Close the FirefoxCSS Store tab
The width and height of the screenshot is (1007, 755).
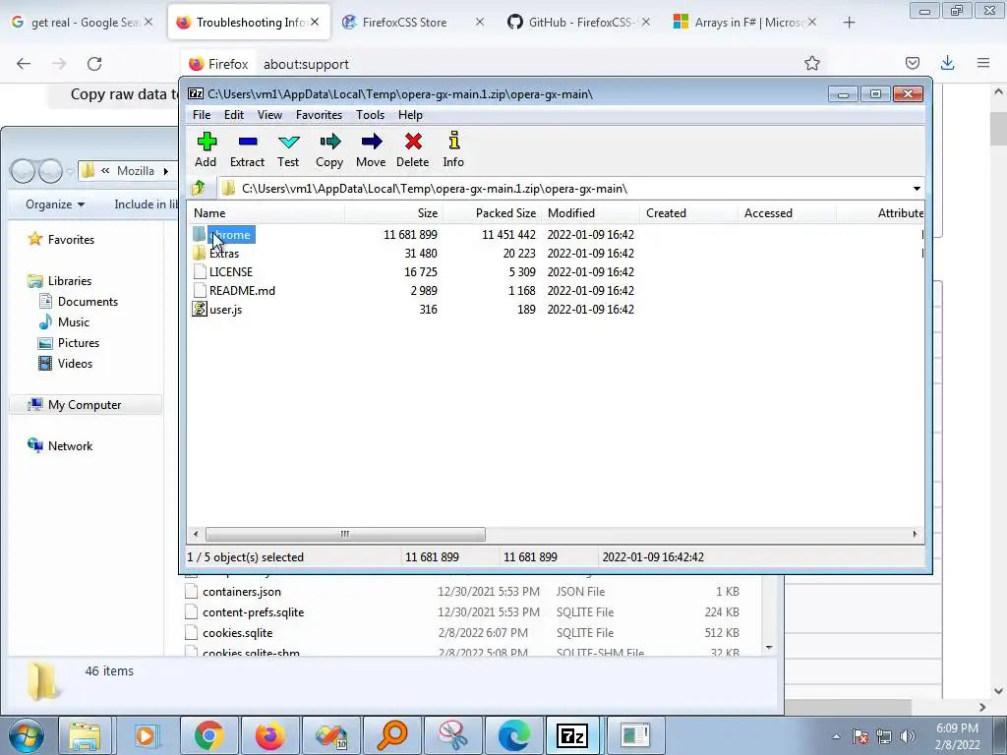point(480,23)
